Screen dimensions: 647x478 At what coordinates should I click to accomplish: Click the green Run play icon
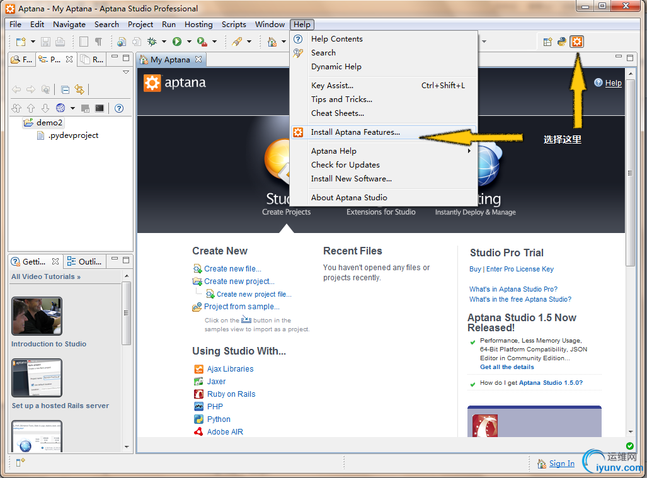(177, 42)
